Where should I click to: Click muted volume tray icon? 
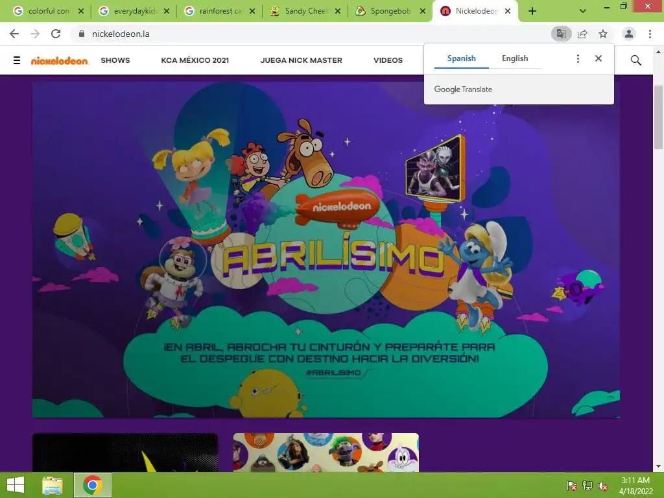[603, 486]
